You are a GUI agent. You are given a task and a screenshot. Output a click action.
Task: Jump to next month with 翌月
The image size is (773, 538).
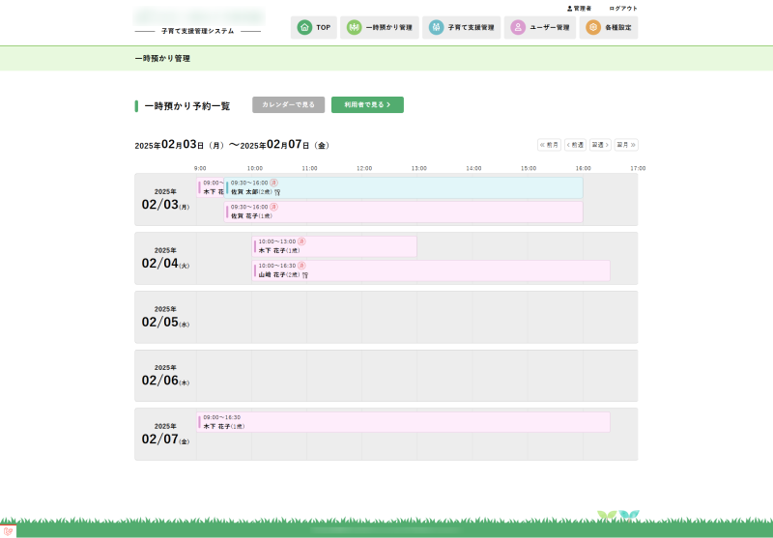point(626,145)
